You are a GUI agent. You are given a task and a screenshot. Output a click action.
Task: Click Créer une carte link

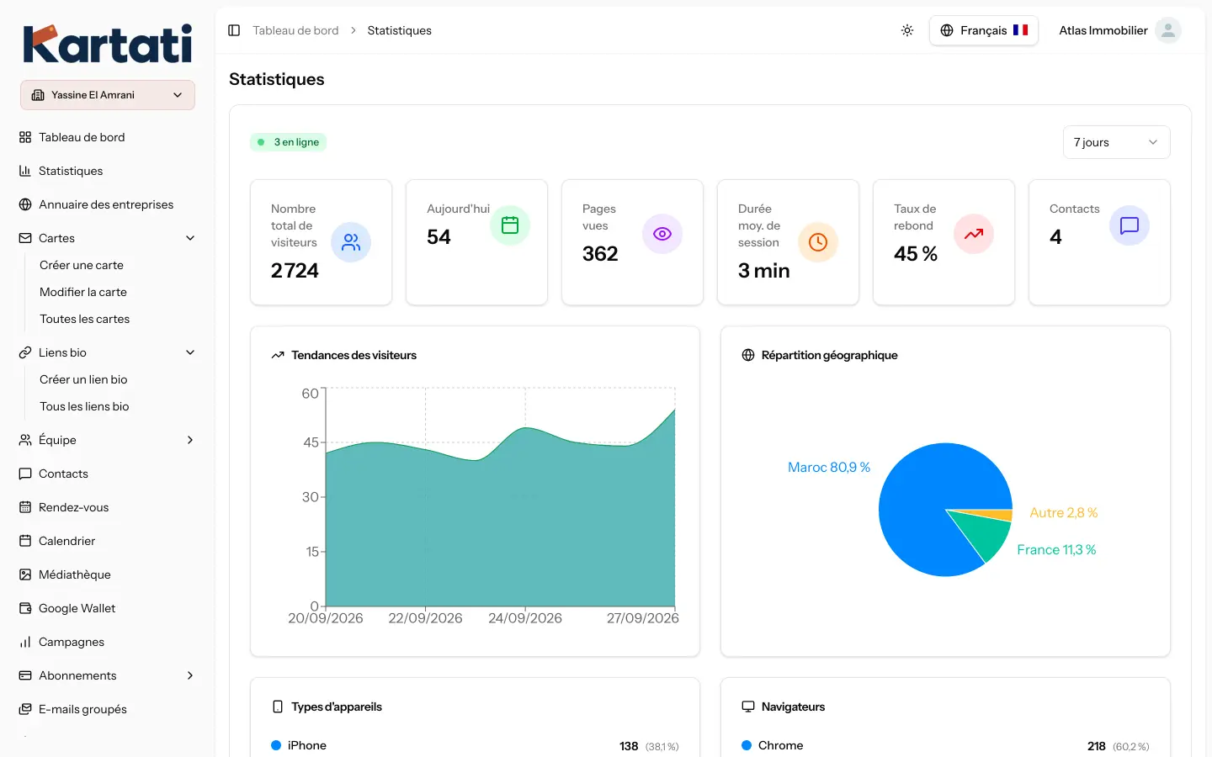(x=82, y=265)
